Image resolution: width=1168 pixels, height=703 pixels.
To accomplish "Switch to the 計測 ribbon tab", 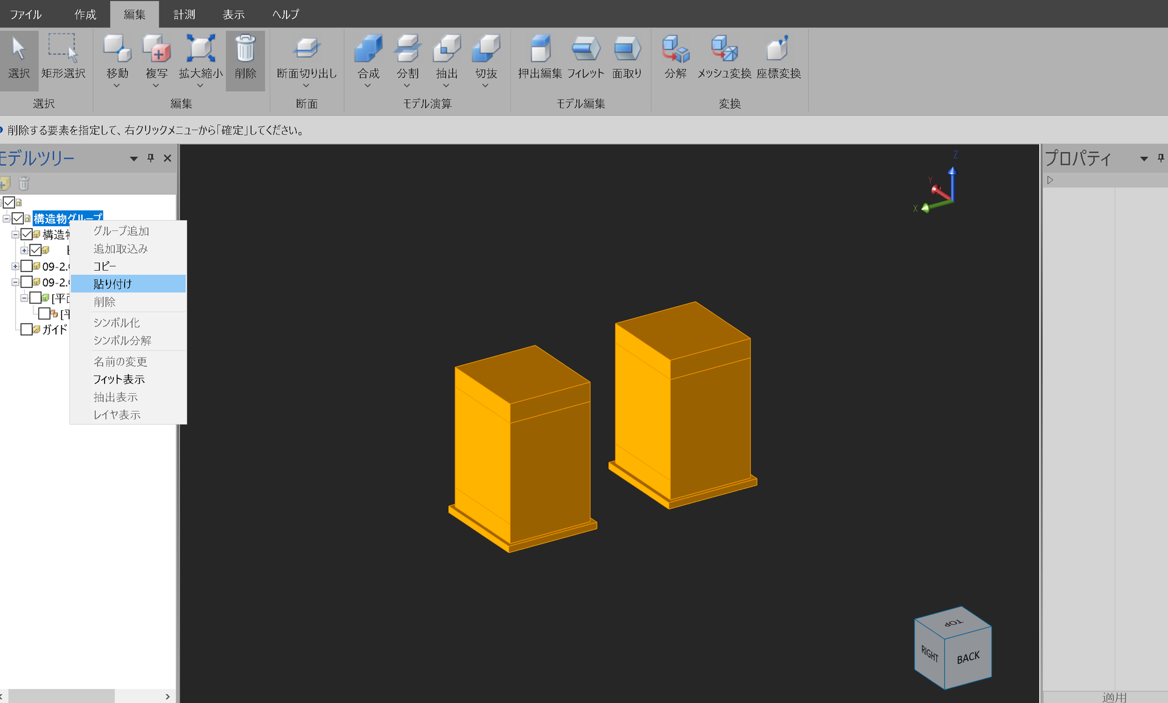I will coord(184,14).
